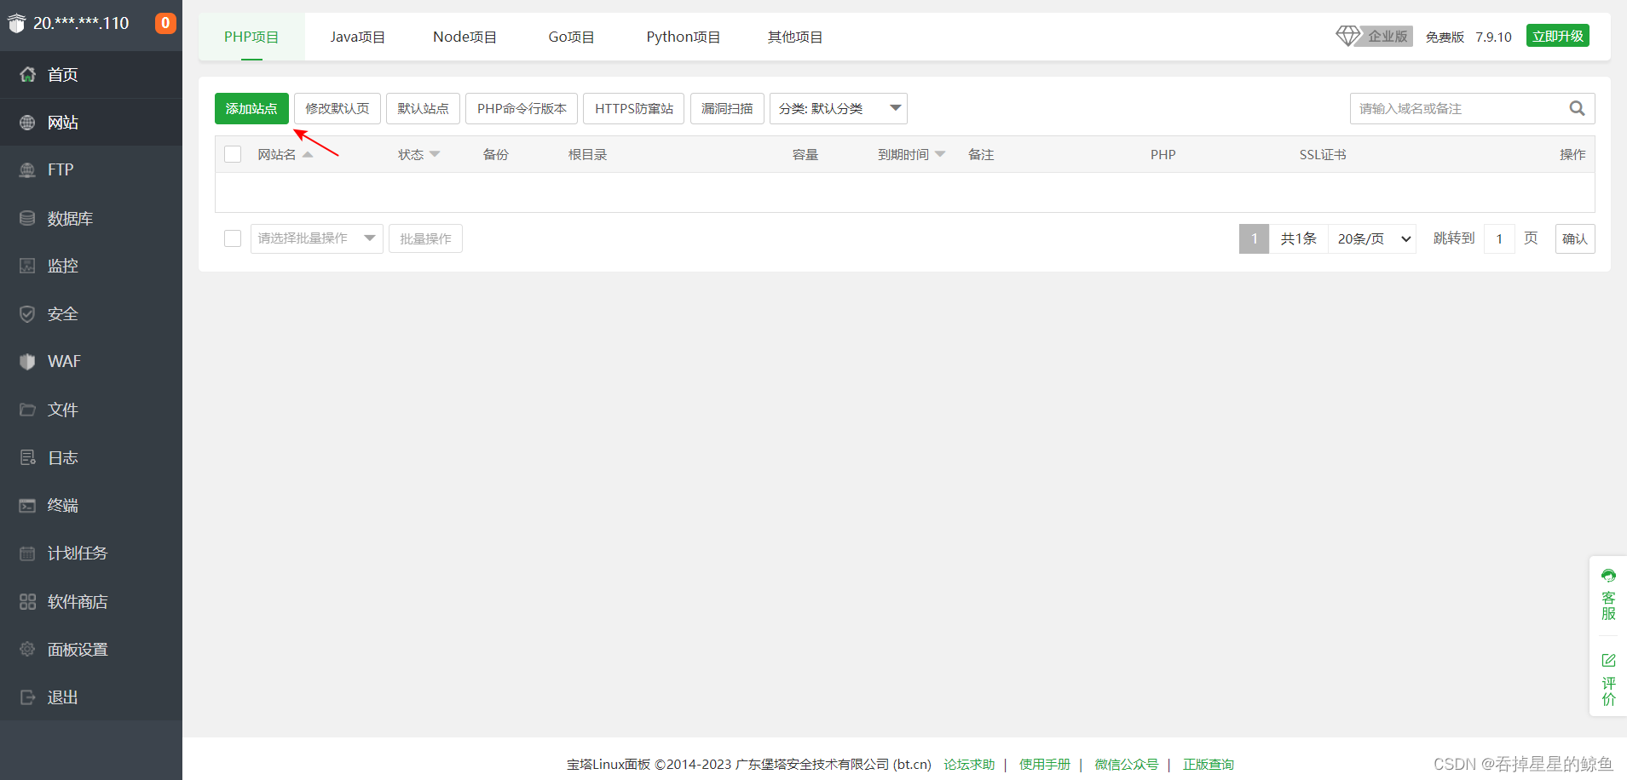Open the 评价 feedback widget
This screenshot has width=1627, height=780.
(x=1608, y=680)
